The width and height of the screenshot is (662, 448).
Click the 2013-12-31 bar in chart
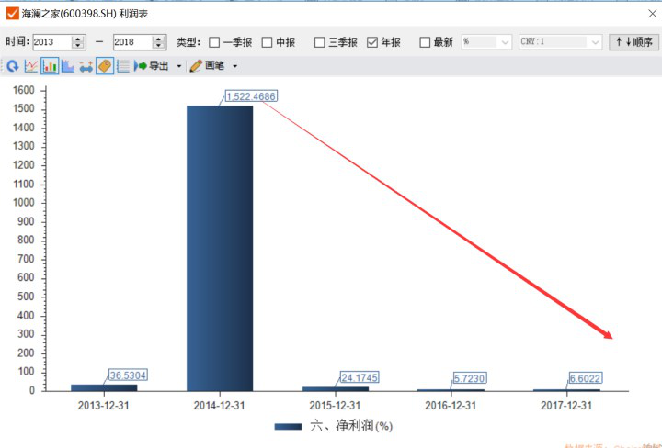(104, 387)
